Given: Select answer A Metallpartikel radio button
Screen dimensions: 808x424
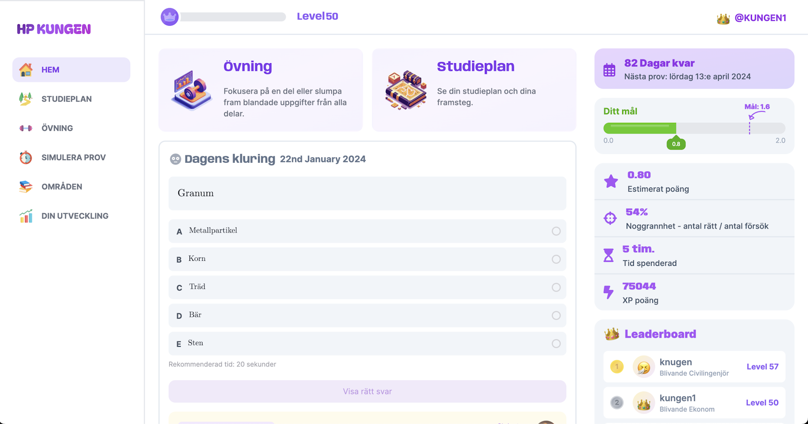Looking at the screenshot, I should [x=556, y=231].
